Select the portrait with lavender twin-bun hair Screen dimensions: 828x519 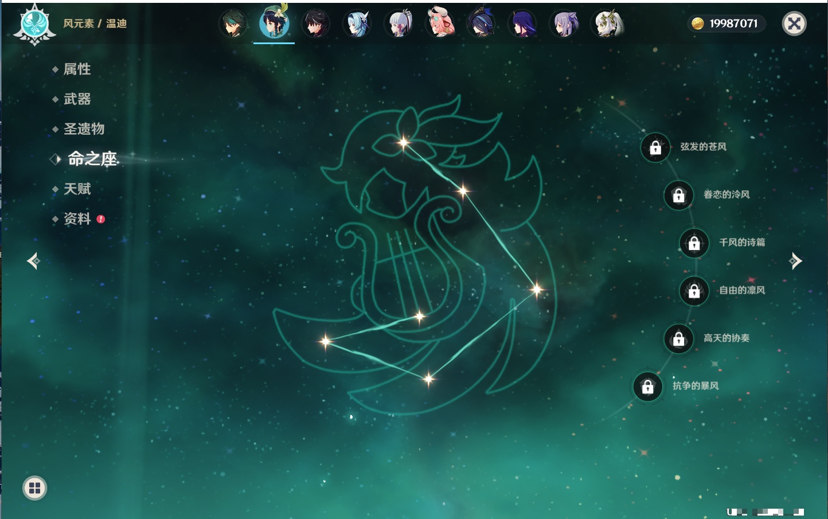565,24
